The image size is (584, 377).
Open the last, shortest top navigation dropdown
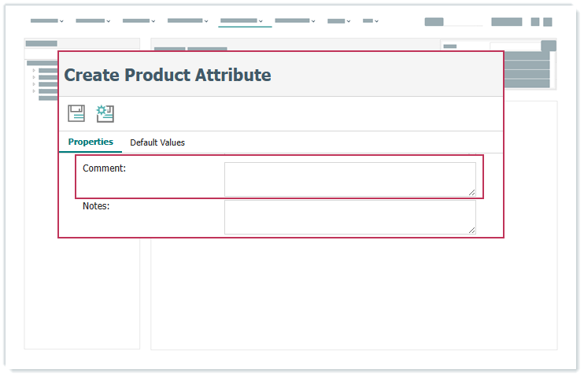pyautogui.click(x=371, y=21)
